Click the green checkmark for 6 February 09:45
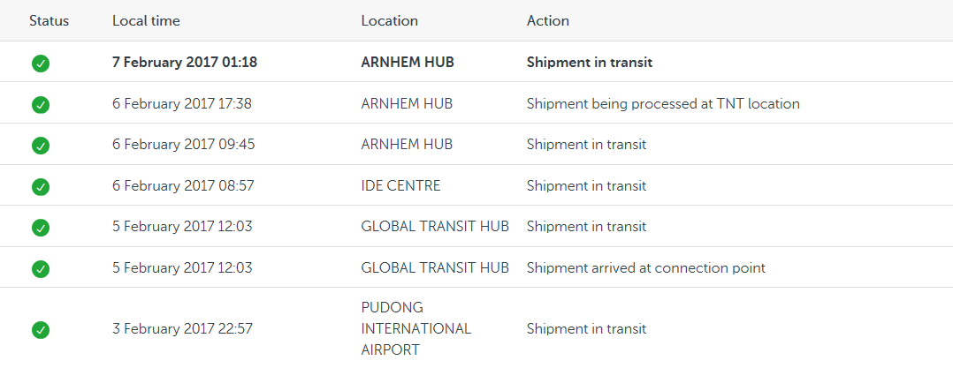Viewport: 953px width, 368px height. point(41,146)
